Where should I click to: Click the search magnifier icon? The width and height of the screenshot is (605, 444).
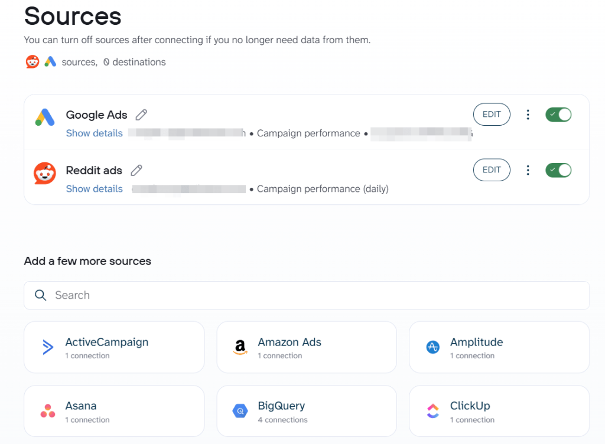(40, 295)
